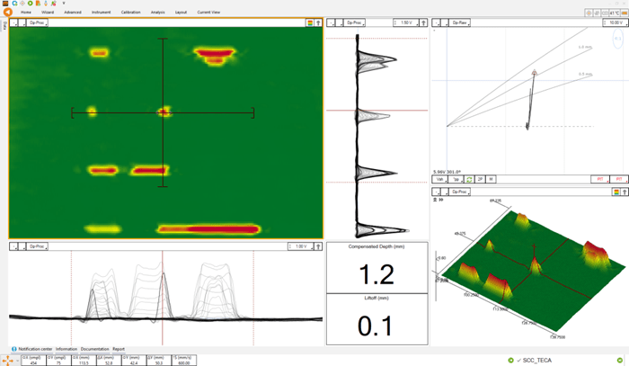Image resolution: width=629 pixels, height=366 pixels.
Task: Click the up-arrow autoscale icon on the C-scan panel
Action: pos(318,22)
